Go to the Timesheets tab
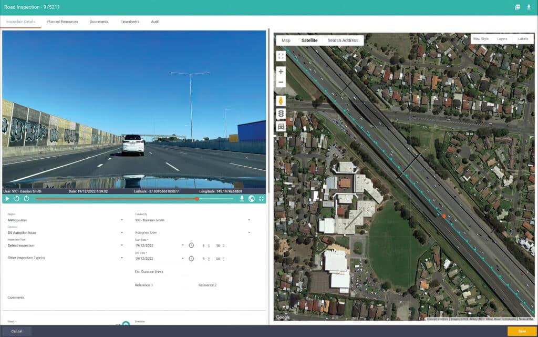Viewport: 538px width, 337px height. 130,22
